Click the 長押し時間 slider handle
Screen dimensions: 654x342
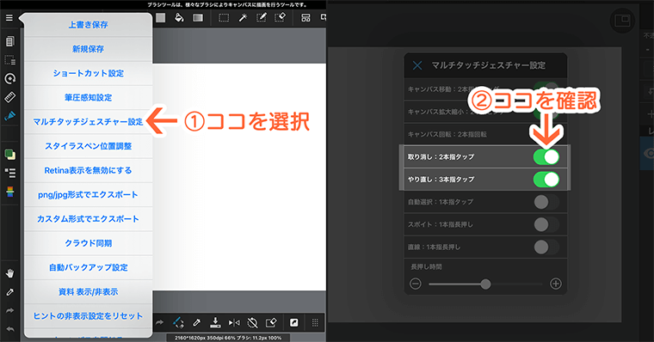click(x=485, y=284)
